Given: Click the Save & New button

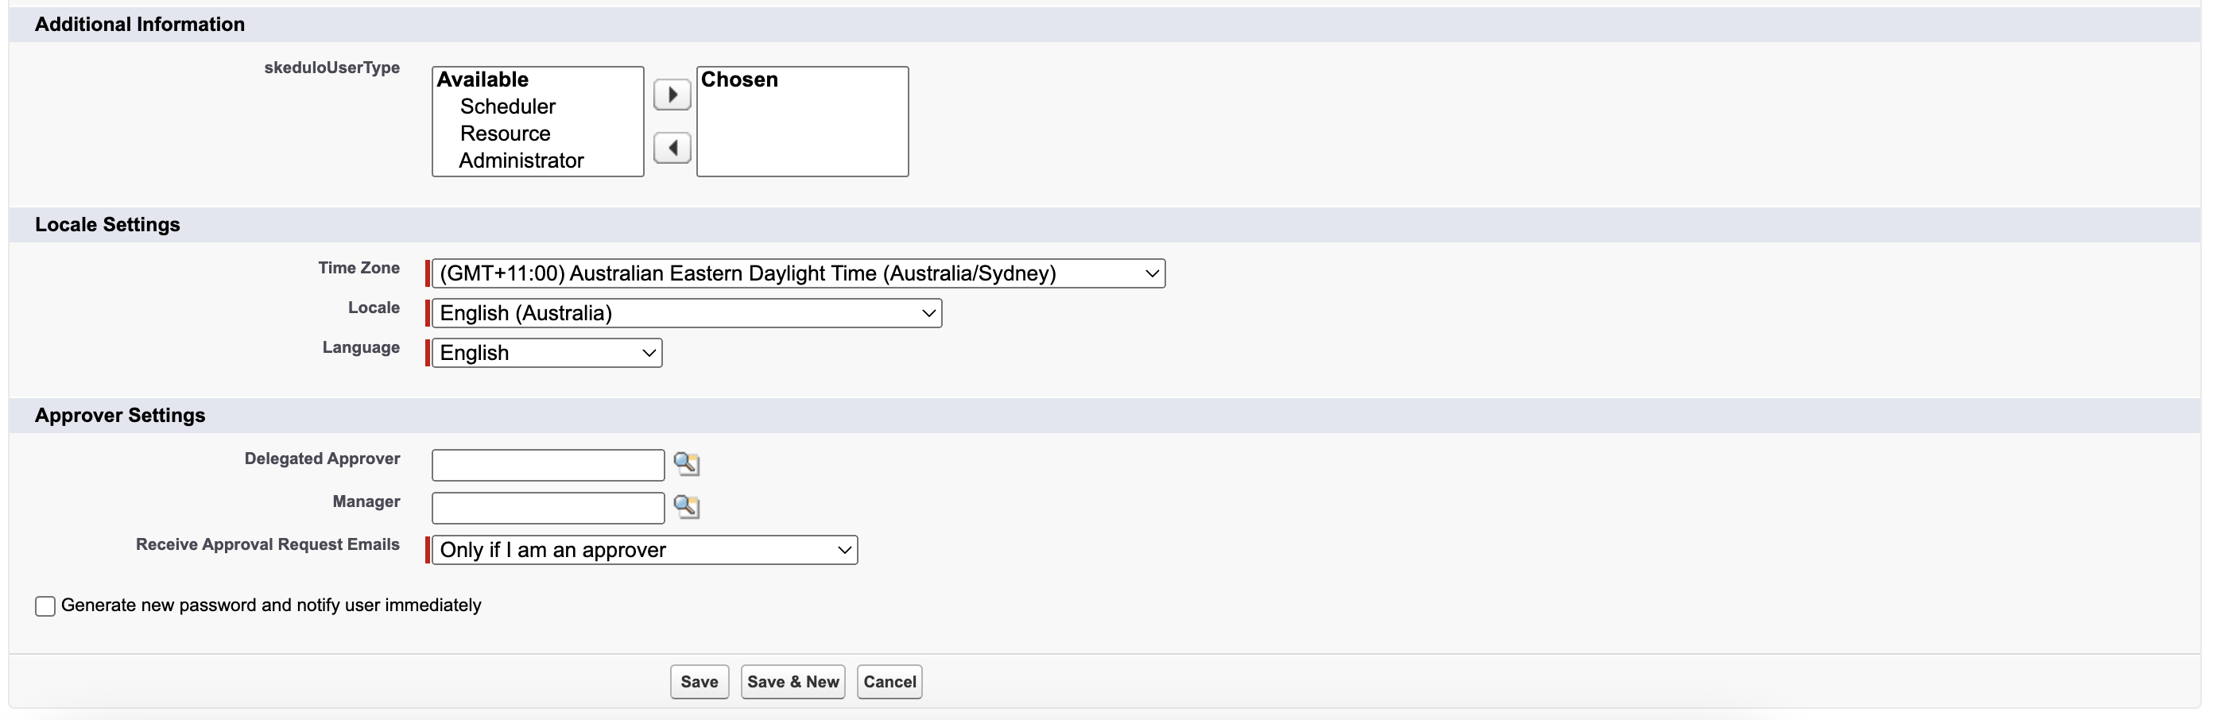Looking at the screenshot, I should click(x=792, y=682).
